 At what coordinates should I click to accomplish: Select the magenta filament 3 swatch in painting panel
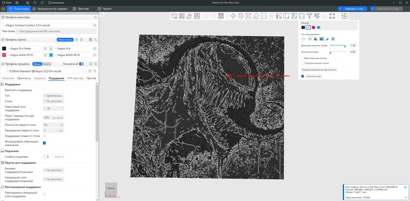point(313,28)
